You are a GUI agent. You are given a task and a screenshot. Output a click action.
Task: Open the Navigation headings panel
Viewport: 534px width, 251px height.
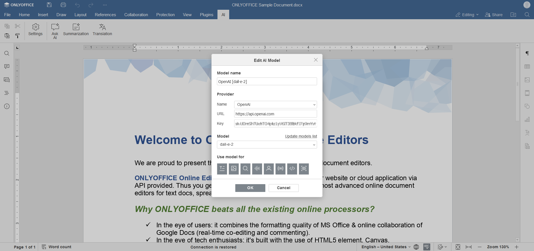[x=7, y=93]
